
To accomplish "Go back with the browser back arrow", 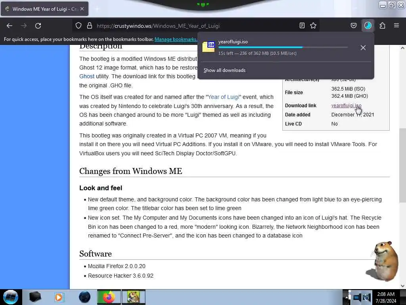I will [10, 26].
